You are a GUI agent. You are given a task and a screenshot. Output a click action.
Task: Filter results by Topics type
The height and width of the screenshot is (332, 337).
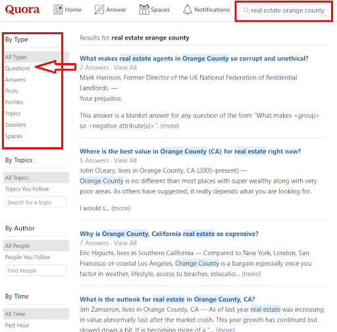(x=13, y=114)
